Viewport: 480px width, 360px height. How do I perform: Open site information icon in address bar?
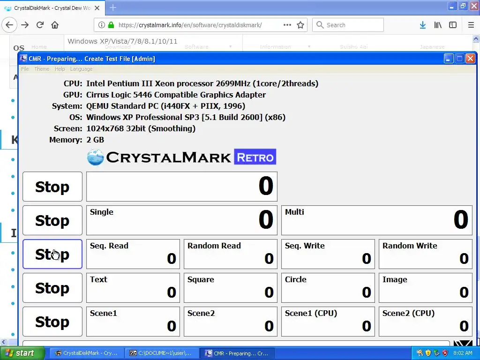pyautogui.click(x=102, y=25)
